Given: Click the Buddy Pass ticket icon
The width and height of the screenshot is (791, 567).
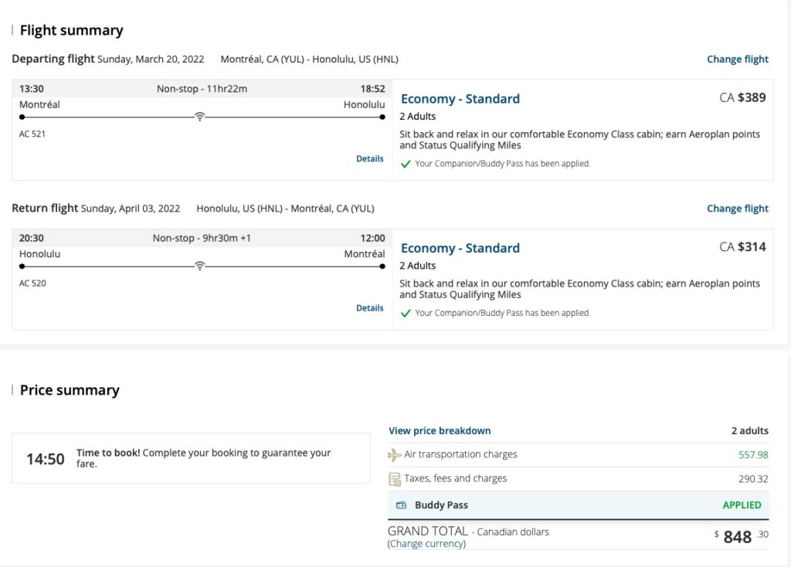Looking at the screenshot, I should 401,505.
